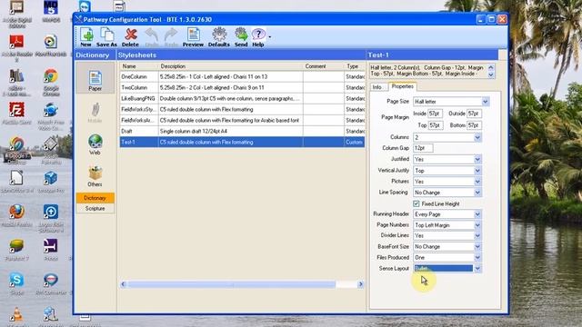The width and height of the screenshot is (582, 327).
Task: Click the New stylesheet toolbar icon
Action: pos(86,37)
